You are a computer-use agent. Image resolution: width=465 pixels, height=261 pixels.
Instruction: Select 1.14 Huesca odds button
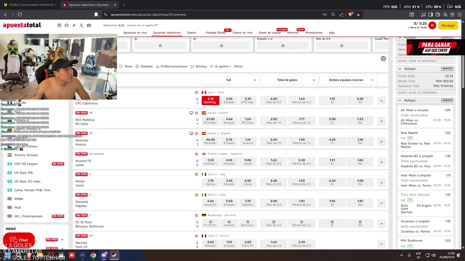[248, 141]
